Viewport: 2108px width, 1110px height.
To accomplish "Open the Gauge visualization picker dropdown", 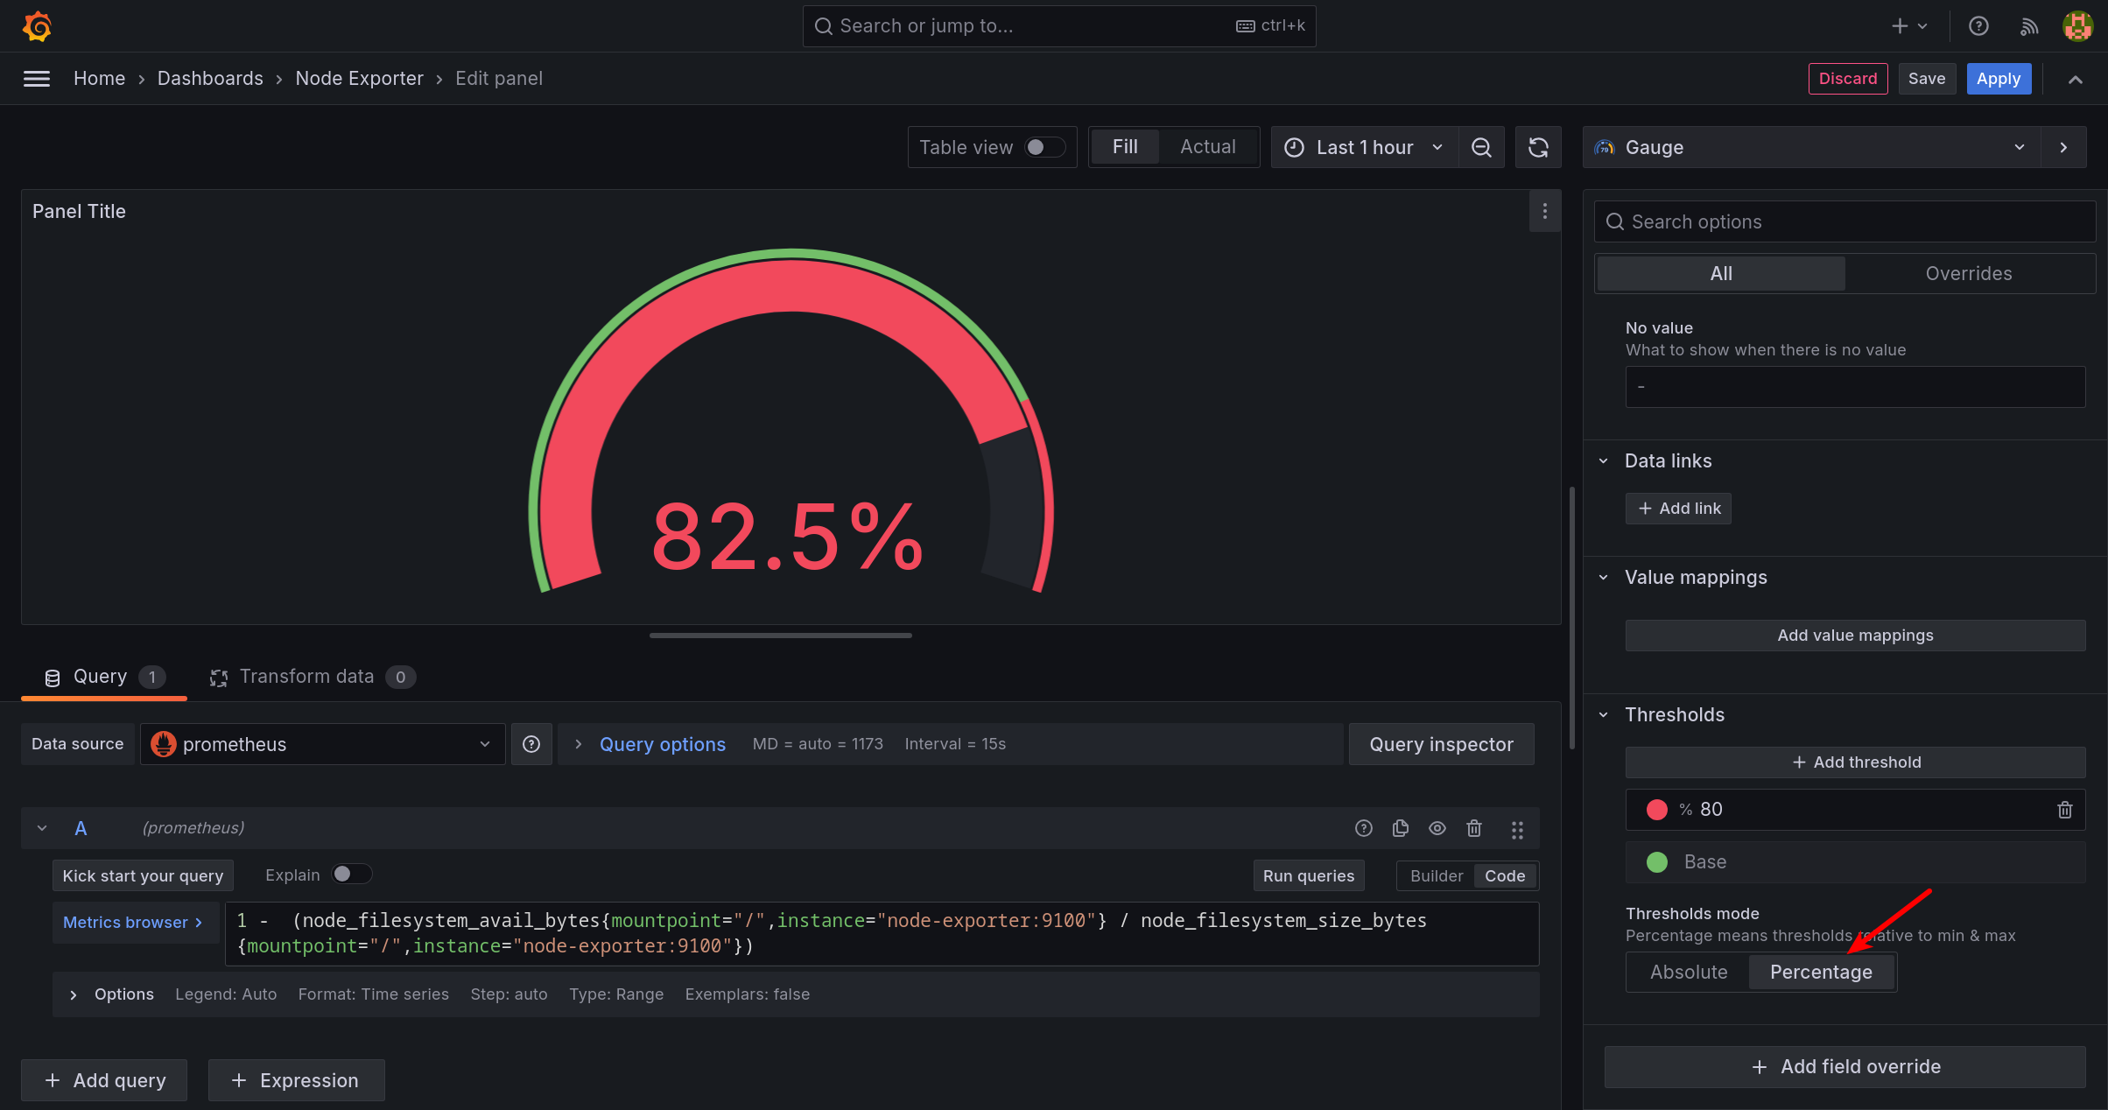I will pos(1812,147).
